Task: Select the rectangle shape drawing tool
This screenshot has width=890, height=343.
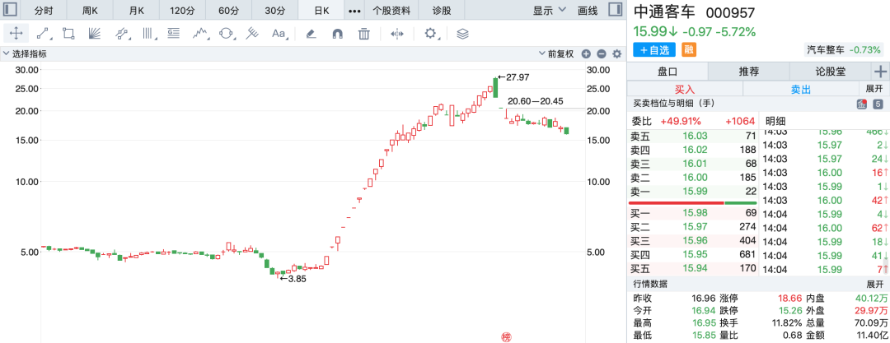Action: (68, 34)
